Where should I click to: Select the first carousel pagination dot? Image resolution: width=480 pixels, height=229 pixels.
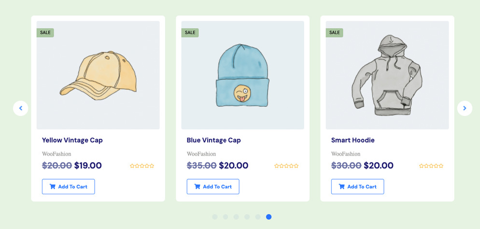[215, 217]
